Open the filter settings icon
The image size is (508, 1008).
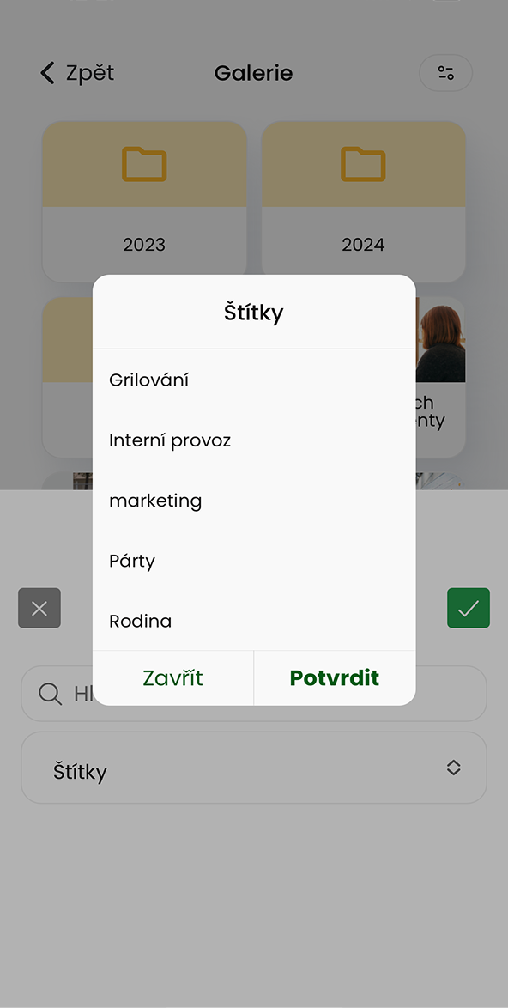tap(445, 73)
